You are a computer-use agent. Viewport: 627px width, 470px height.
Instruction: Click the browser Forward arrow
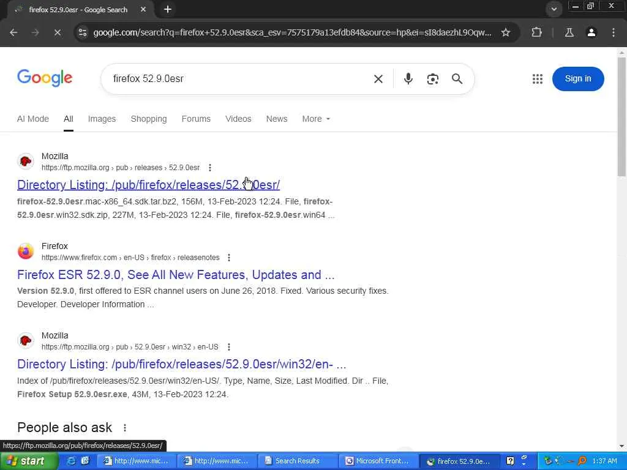36,32
